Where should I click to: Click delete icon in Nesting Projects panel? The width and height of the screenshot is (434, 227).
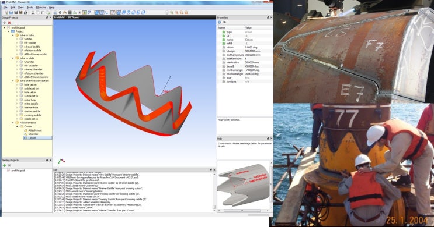click(9, 165)
